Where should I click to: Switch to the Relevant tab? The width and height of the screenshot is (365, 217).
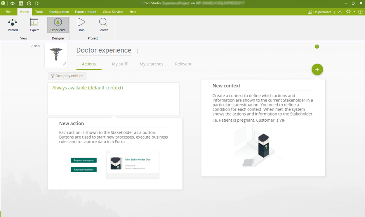pos(183,64)
